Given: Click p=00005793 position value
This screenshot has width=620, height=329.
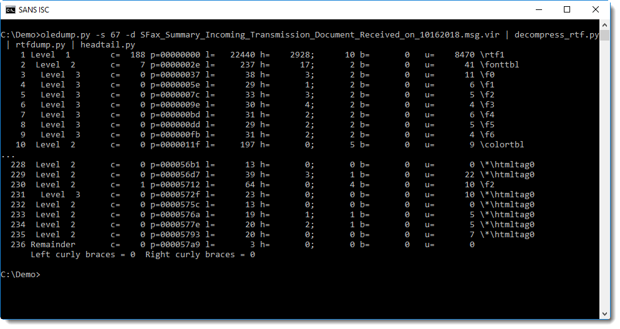Looking at the screenshot, I should [175, 234].
